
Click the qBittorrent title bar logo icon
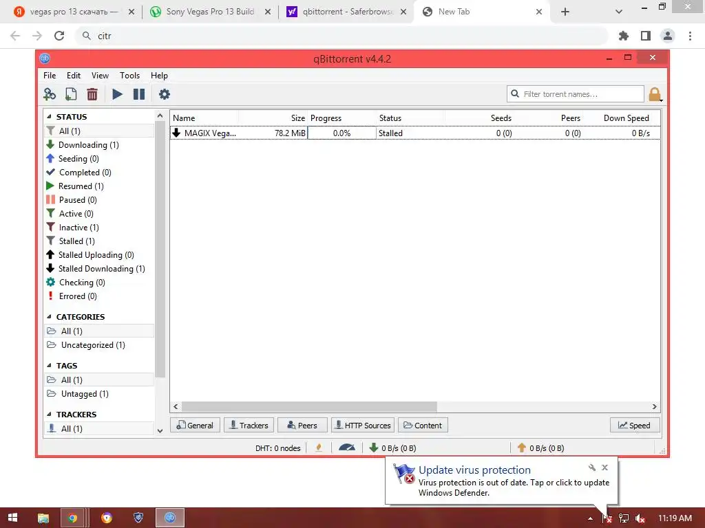(x=45, y=58)
